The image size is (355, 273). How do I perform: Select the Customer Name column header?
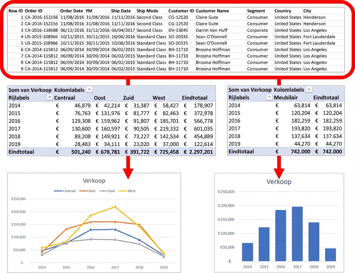pyautogui.click(x=212, y=11)
